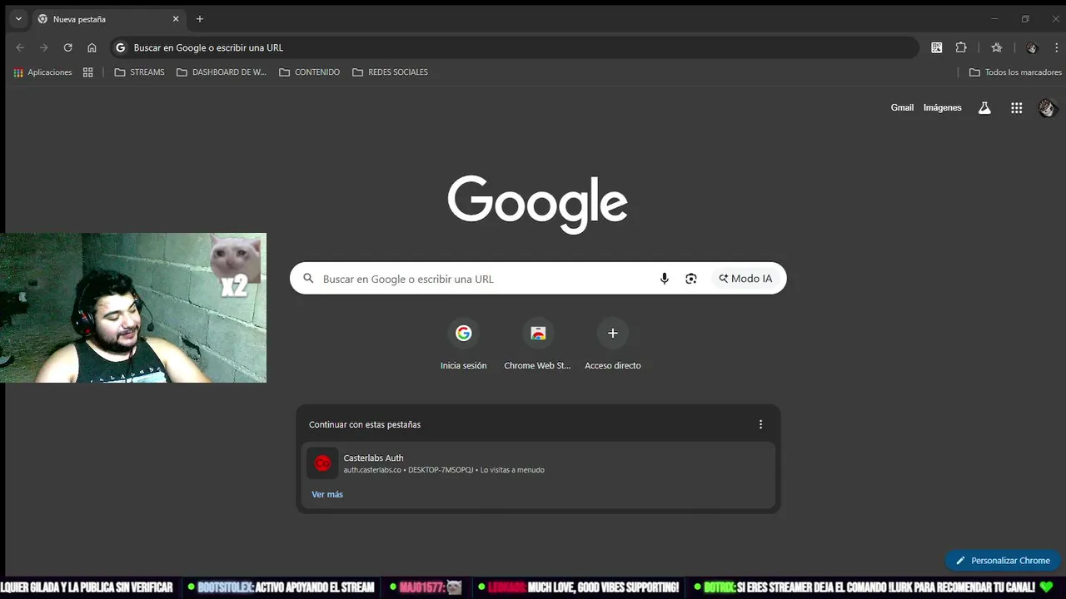Screen dimensions: 1066x599
Task: Select the Nueva pestaña tab
Action: [x=108, y=19]
